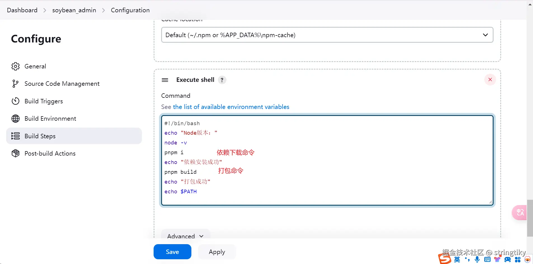Click the Build Environment globe icon
The height and width of the screenshot is (264, 533).
[x=16, y=118]
